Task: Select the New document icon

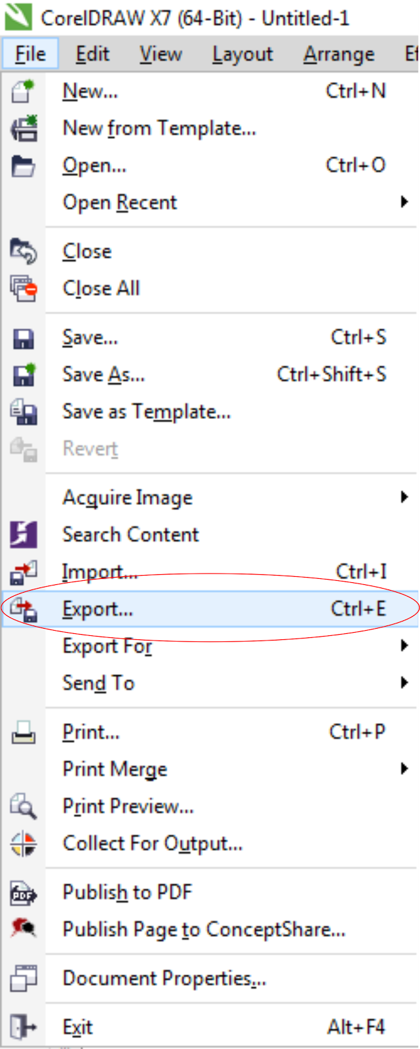Action: point(21,92)
